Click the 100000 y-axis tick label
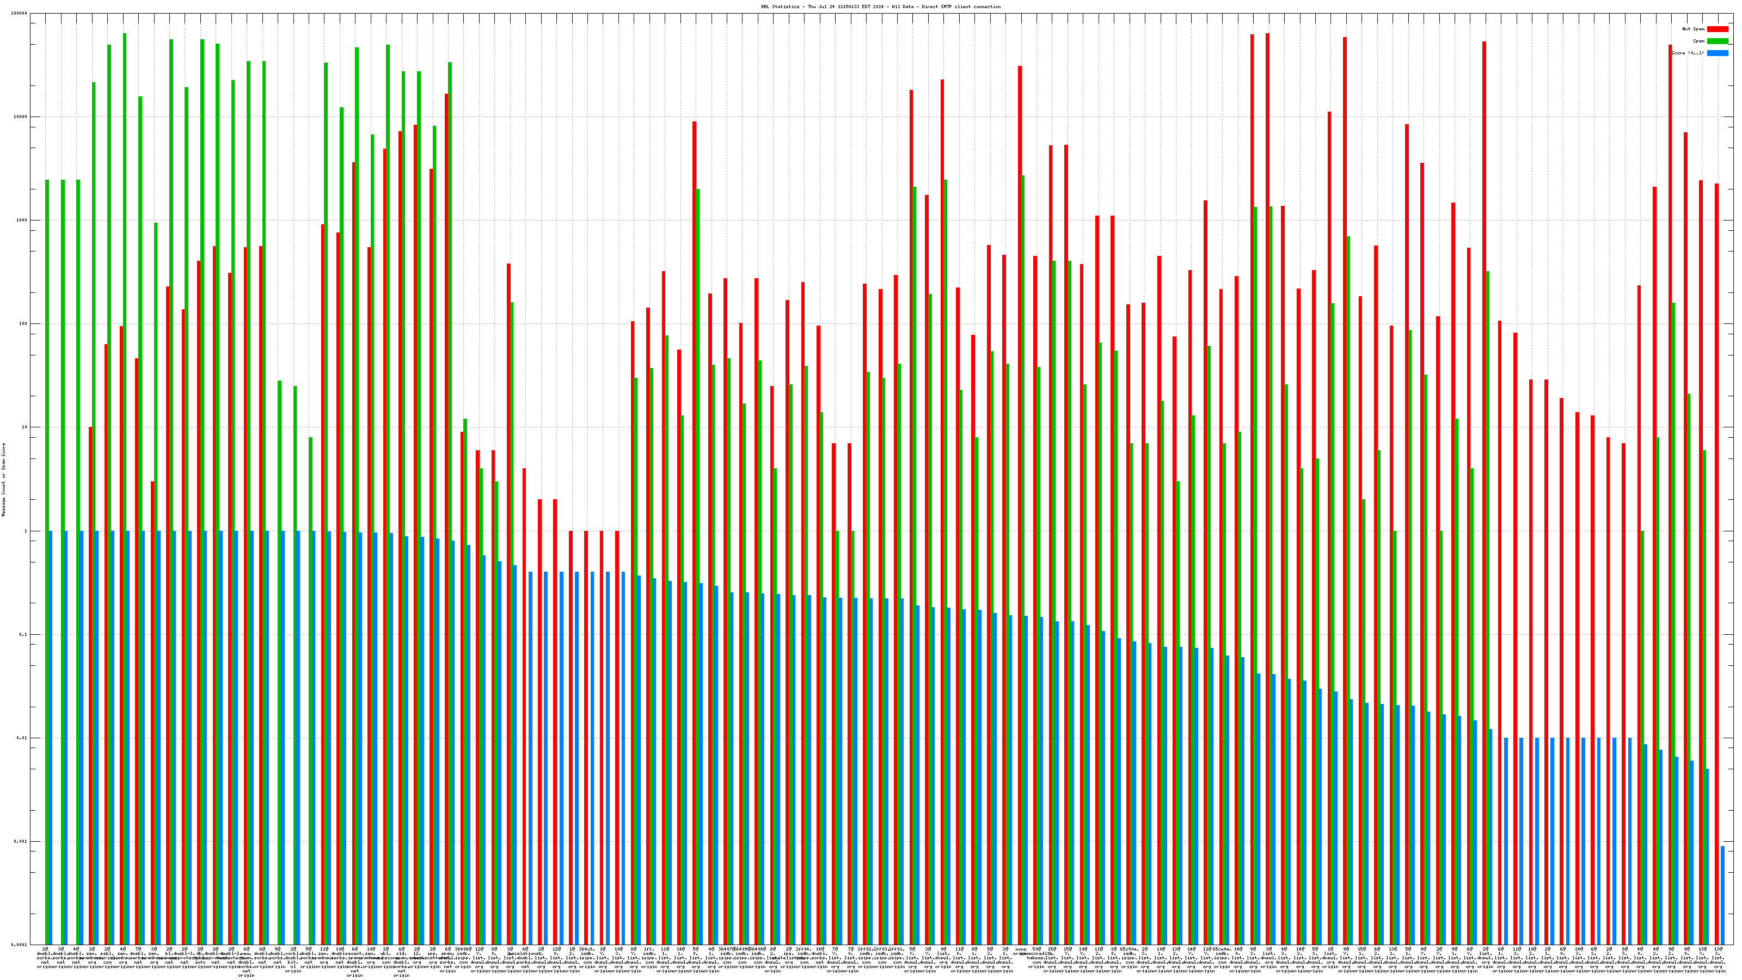1742x980 pixels. click(x=20, y=14)
